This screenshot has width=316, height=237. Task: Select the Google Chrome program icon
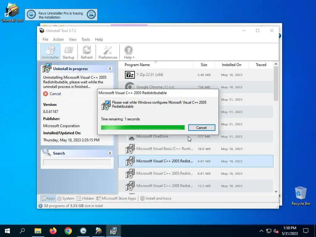pos(130,86)
